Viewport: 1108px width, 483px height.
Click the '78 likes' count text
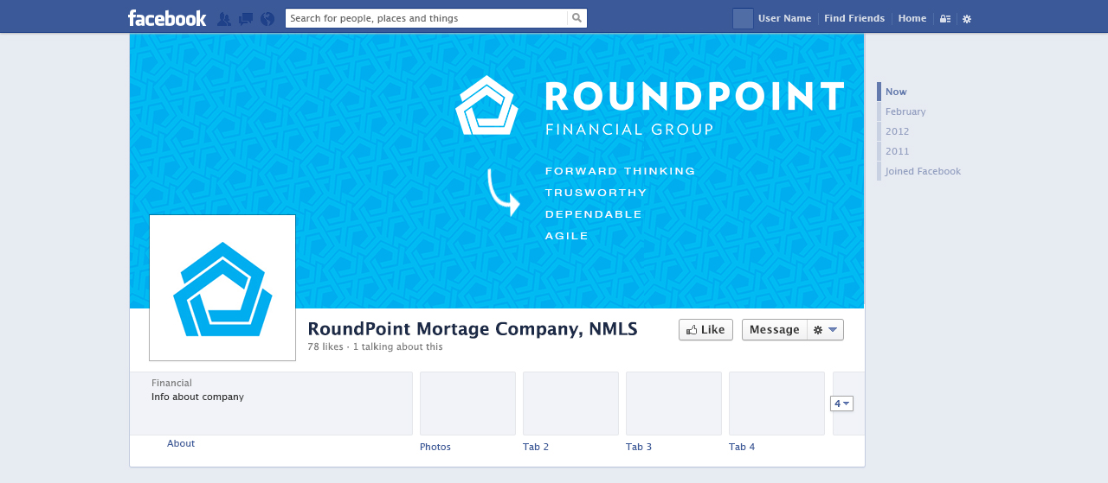[x=325, y=346]
